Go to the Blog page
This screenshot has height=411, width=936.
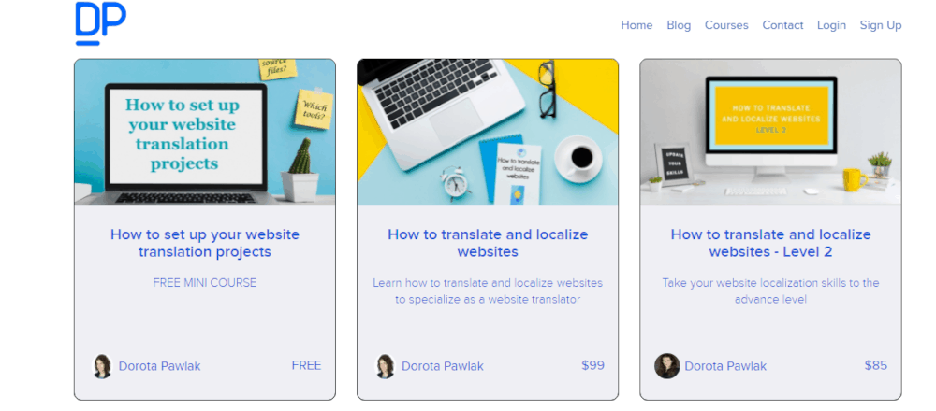(679, 25)
